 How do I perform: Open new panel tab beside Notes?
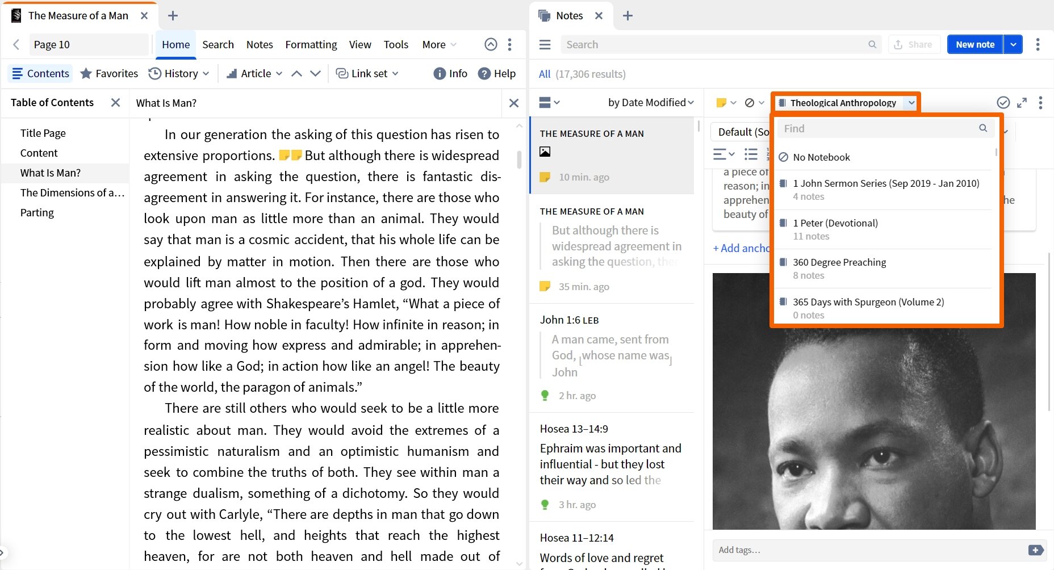coord(628,16)
